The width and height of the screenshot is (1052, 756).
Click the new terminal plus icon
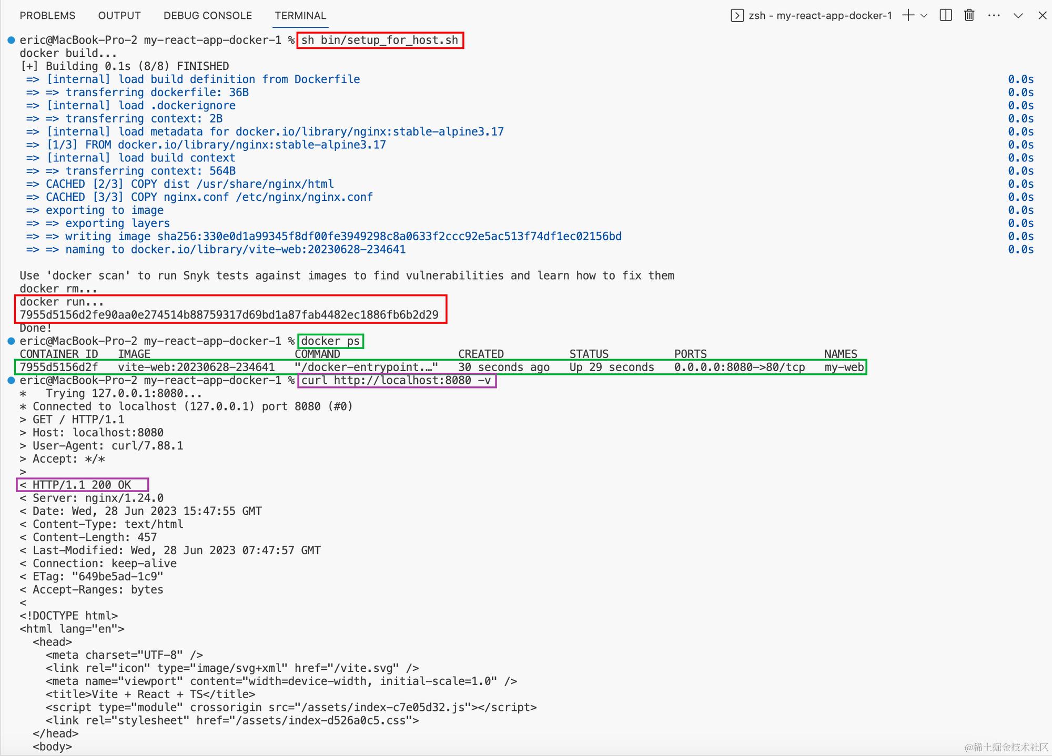coord(908,15)
